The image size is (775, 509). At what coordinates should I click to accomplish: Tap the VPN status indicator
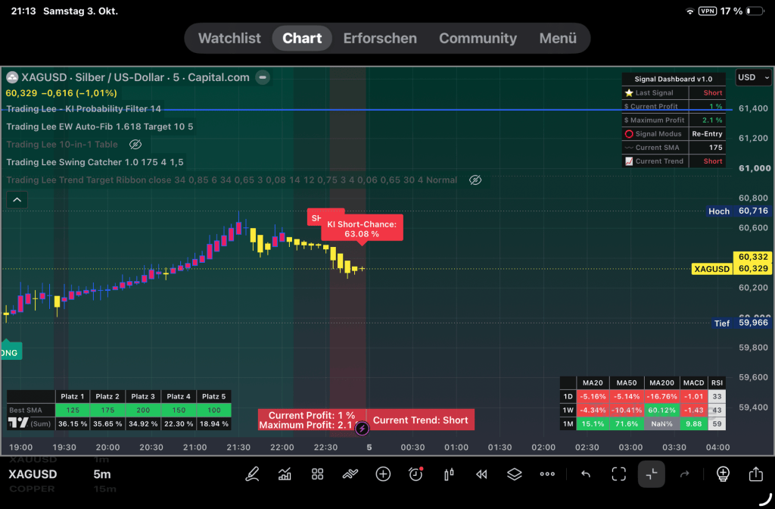point(708,11)
